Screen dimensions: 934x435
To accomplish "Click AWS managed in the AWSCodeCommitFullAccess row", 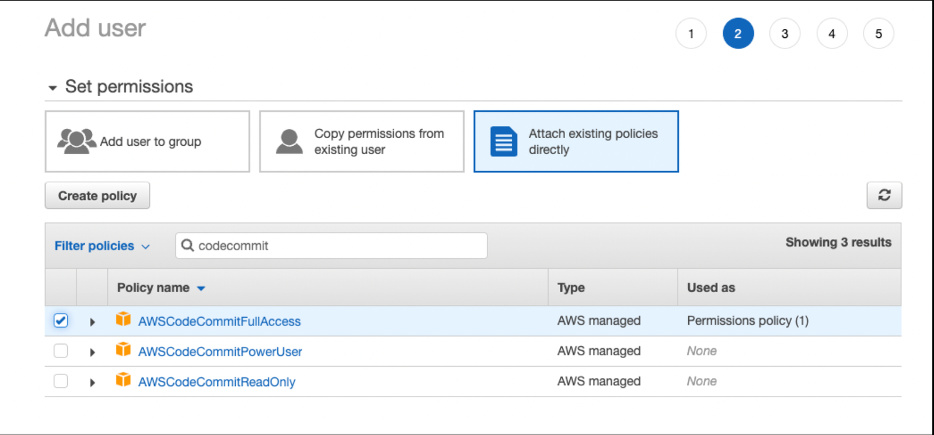I will point(599,321).
